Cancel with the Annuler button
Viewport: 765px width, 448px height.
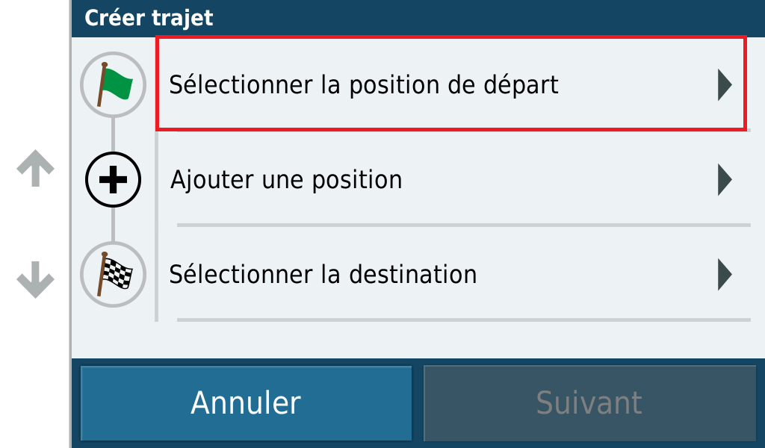tap(247, 403)
